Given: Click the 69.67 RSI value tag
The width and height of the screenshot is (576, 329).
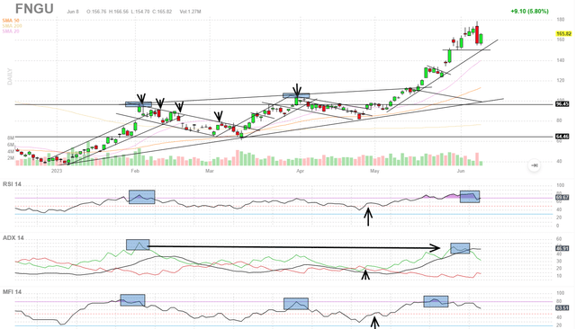Looking at the screenshot, I should pos(562,198).
